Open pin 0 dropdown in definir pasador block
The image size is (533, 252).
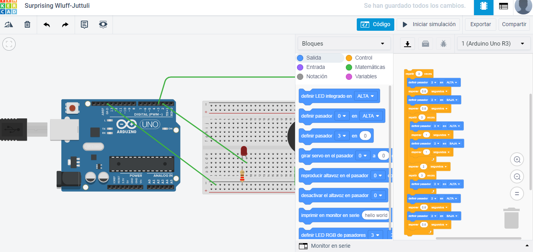point(342,116)
